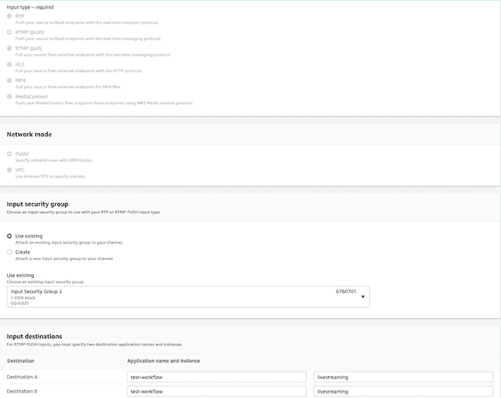Click the Input security group heading

(42, 204)
